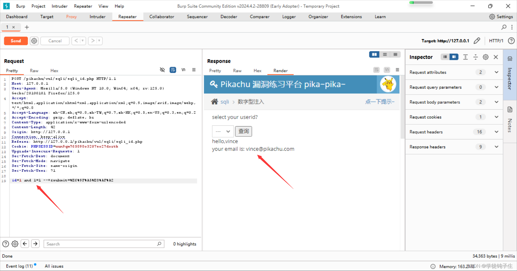Toggle word wrap icon in Response panel
This screenshot has height=271, width=517.
[376, 70]
